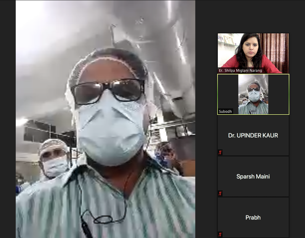Click the main speaker video view
This screenshot has height=238, width=305.
(106, 119)
